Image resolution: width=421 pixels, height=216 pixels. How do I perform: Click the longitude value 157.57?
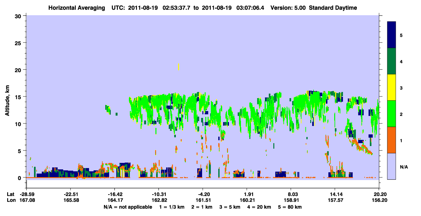(335, 200)
